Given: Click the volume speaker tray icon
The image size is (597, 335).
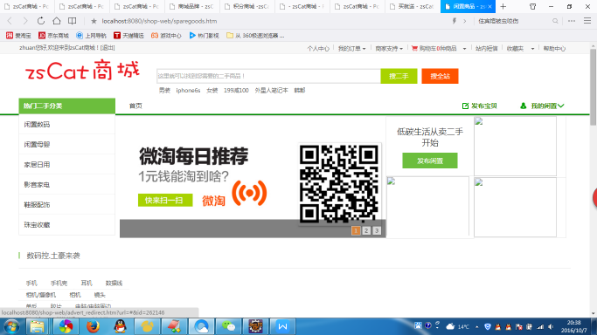Looking at the screenshot, I should 551,326.
